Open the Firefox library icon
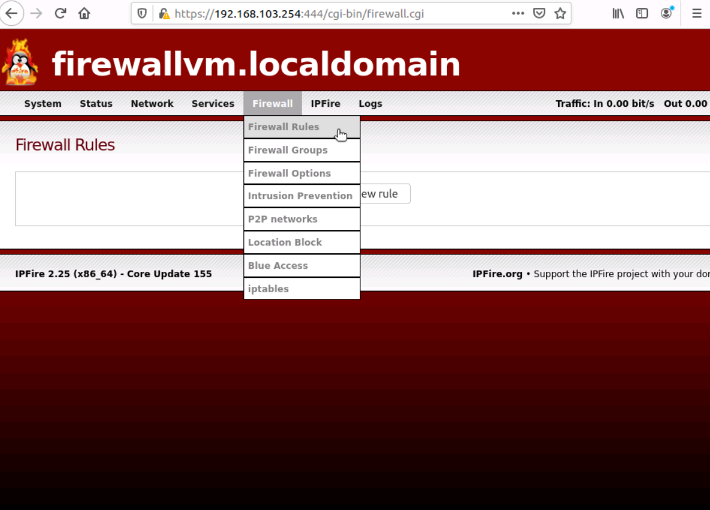The image size is (710, 510). click(618, 13)
